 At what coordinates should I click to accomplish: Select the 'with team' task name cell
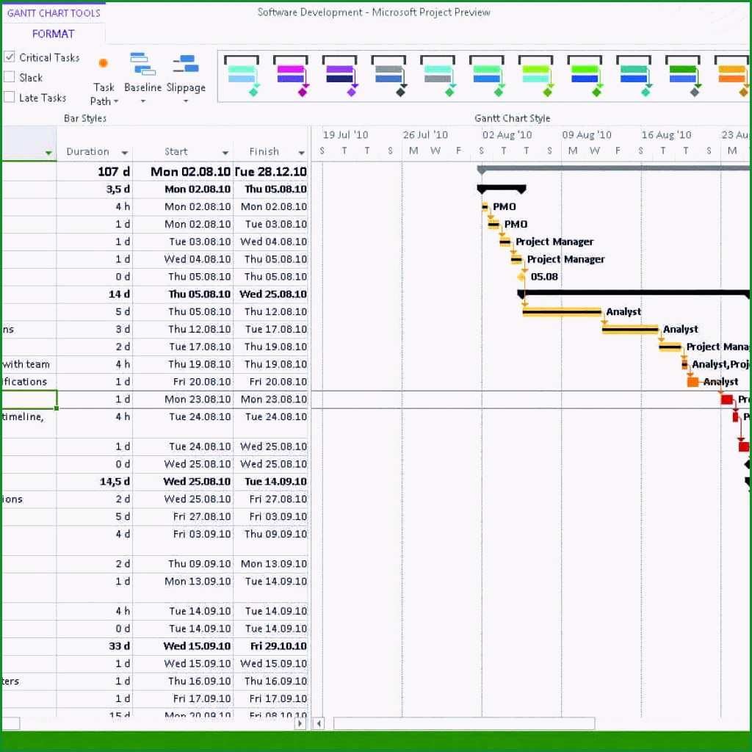coord(29,364)
